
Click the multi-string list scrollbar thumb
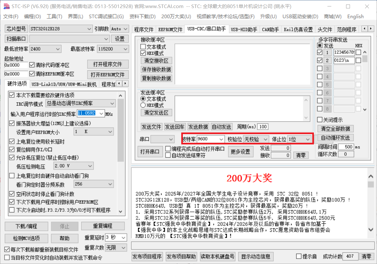click(365, 59)
